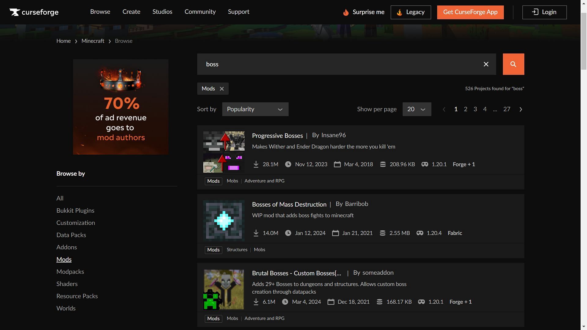Click the Progressive Bosses mod thumbnail

coord(224,152)
